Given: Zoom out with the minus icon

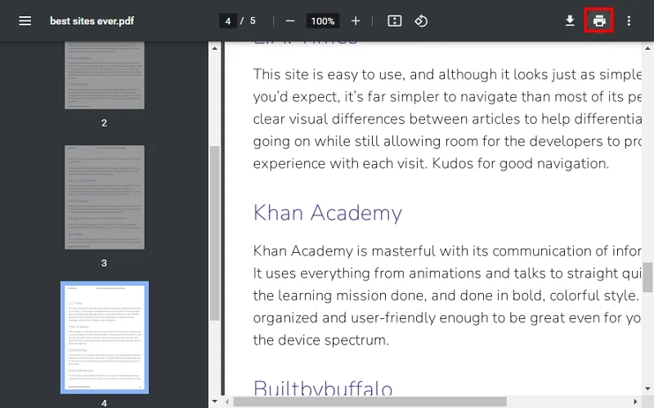Looking at the screenshot, I should [290, 20].
